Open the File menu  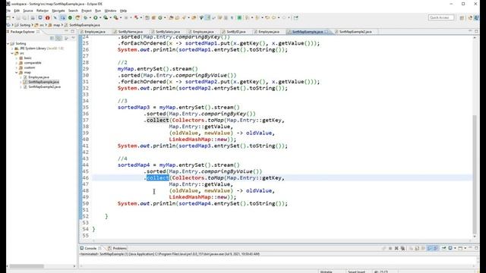(8, 11)
